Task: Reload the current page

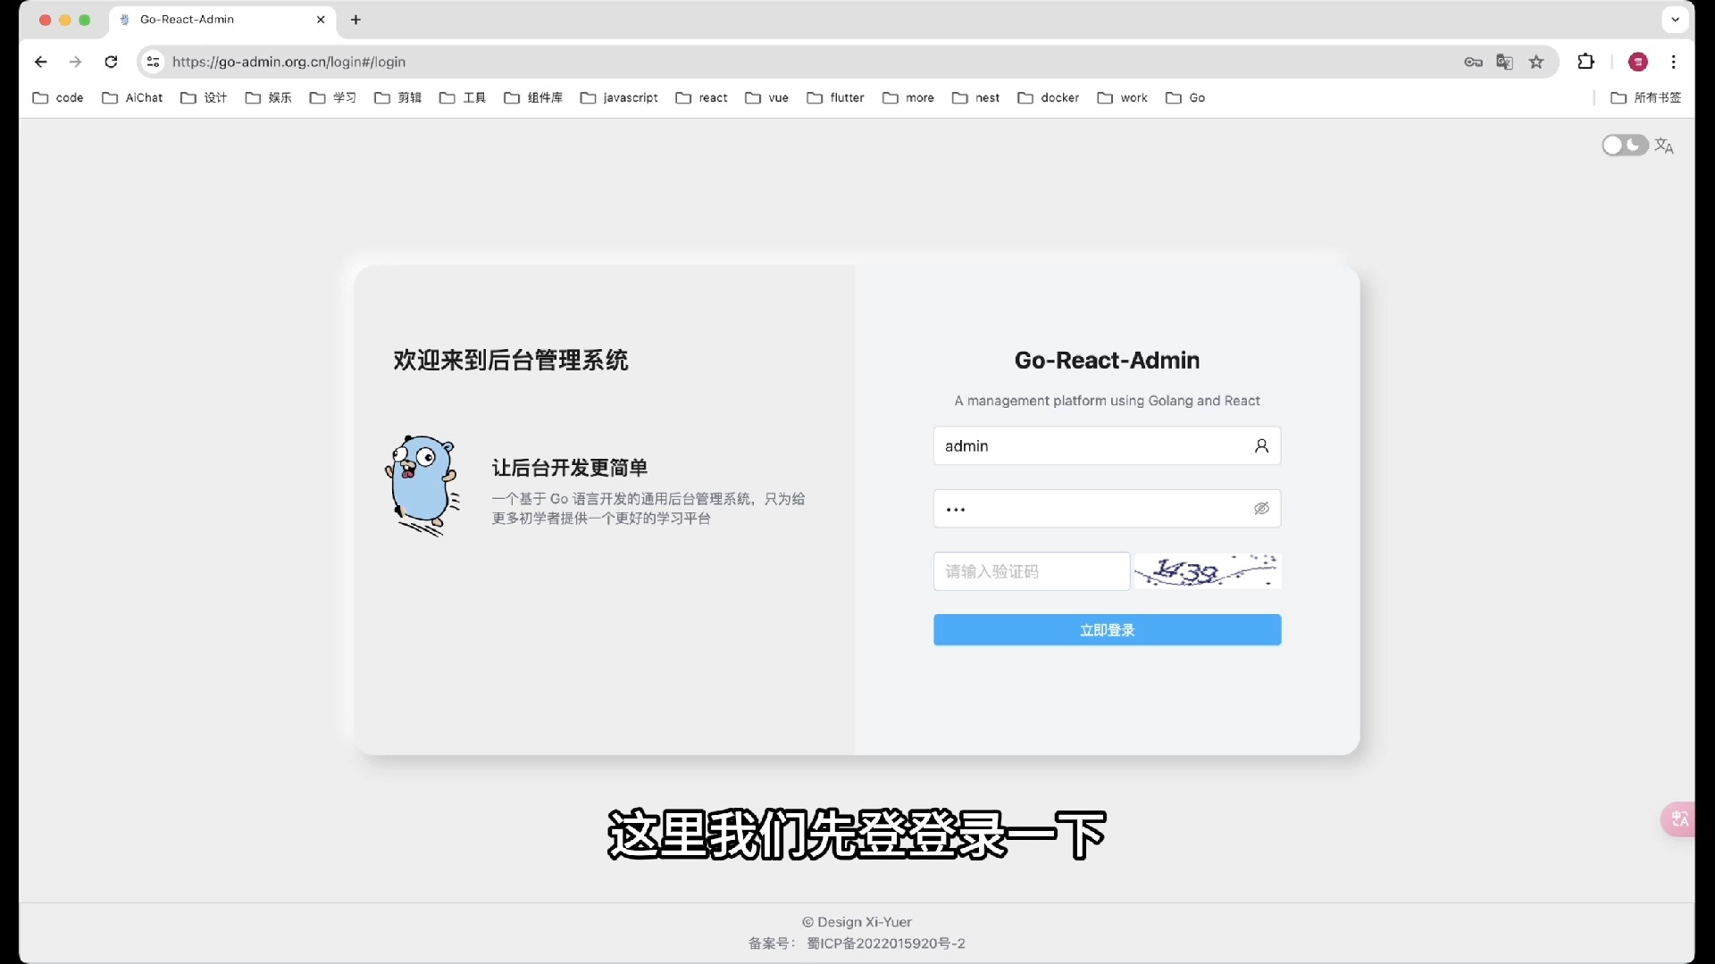Action: 111,62
